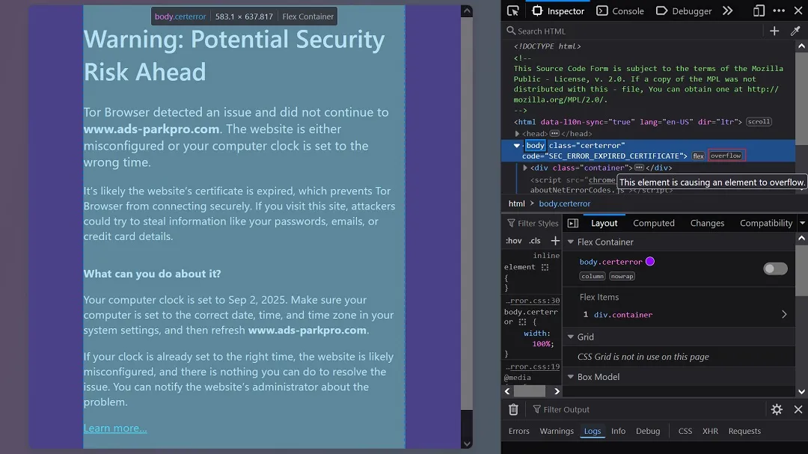Viewport: 808px width, 454px height.
Task: Switch to the Inspector tab
Action: pyautogui.click(x=558, y=10)
